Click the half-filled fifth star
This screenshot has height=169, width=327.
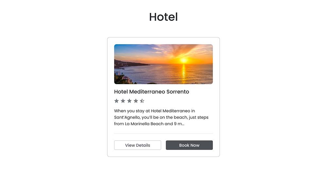coord(142,101)
